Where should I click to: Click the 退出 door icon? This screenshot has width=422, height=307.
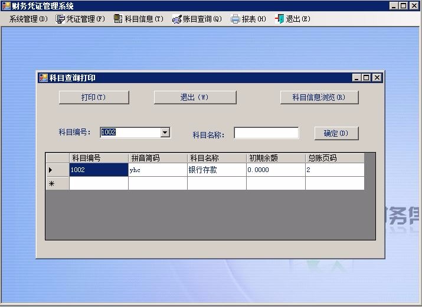279,19
